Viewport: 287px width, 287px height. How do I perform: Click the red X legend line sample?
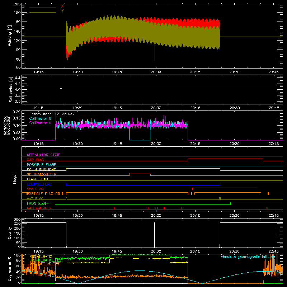pos(43,8)
